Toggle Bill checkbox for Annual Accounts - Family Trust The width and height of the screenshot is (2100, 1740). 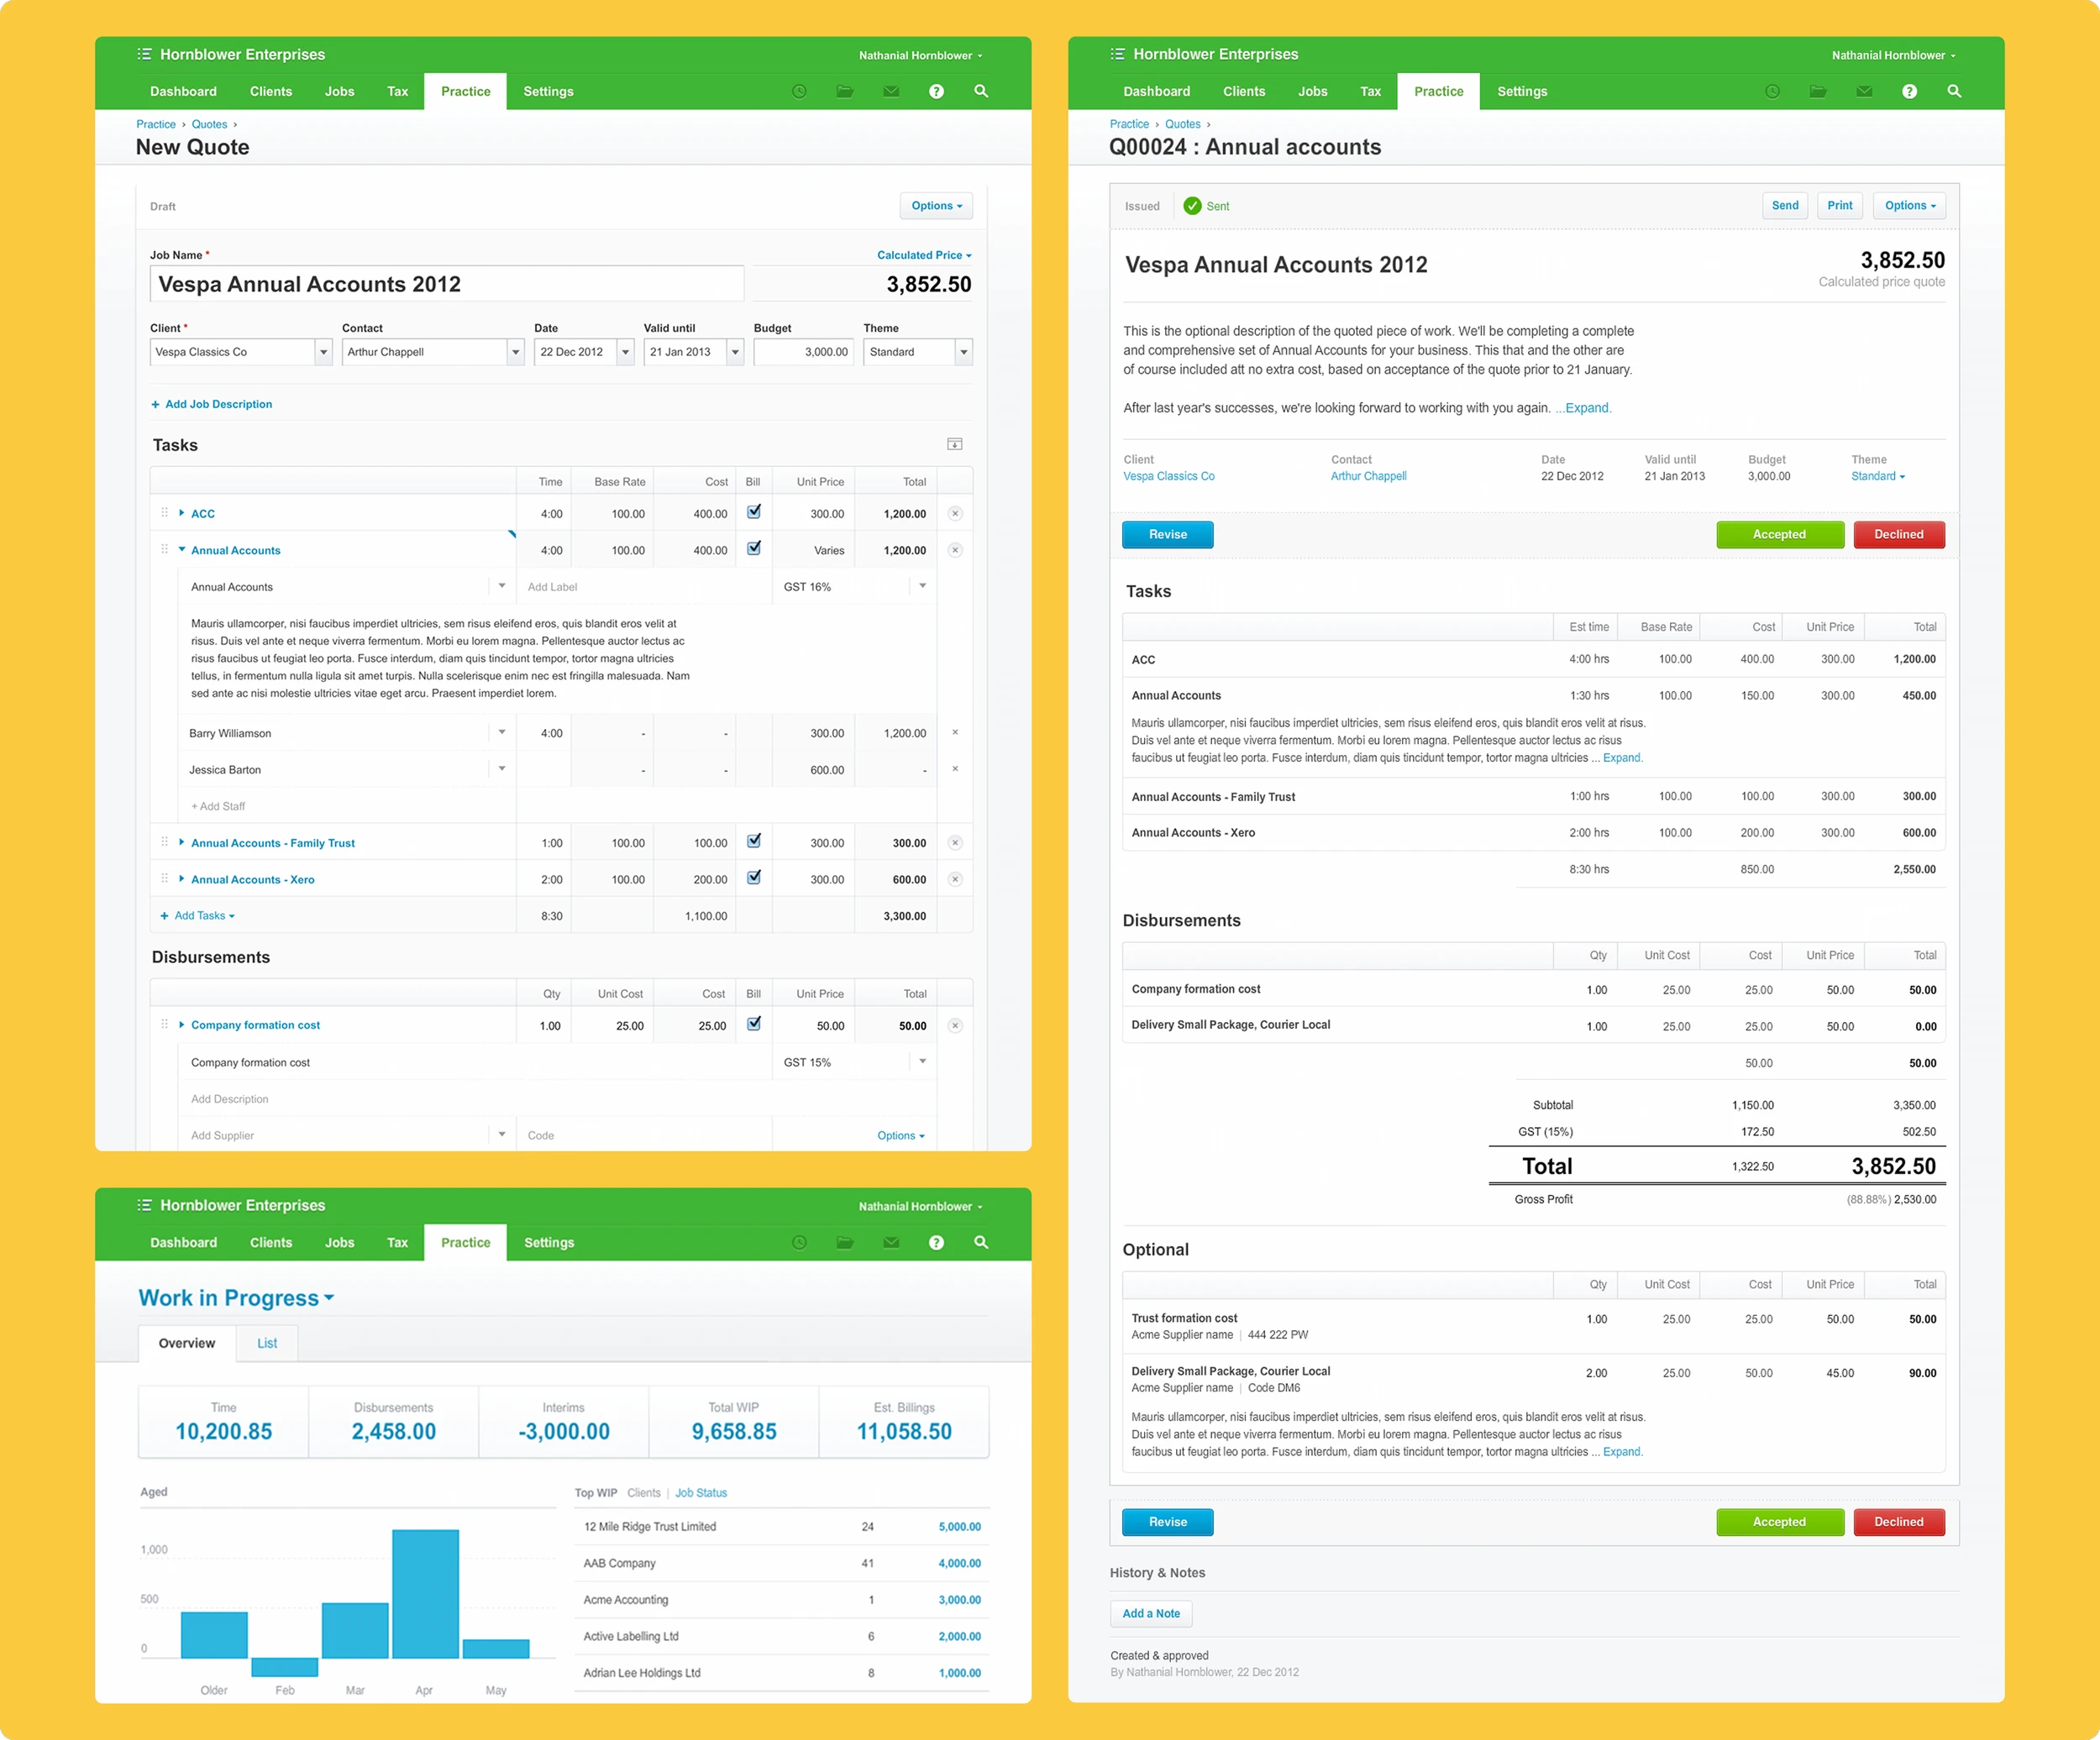pyautogui.click(x=754, y=841)
